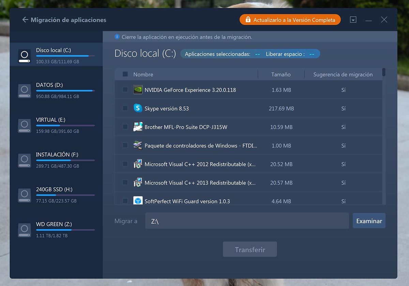
Task: Check the NVIDIA GeForce Experience row checkbox
Action: click(125, 90)
